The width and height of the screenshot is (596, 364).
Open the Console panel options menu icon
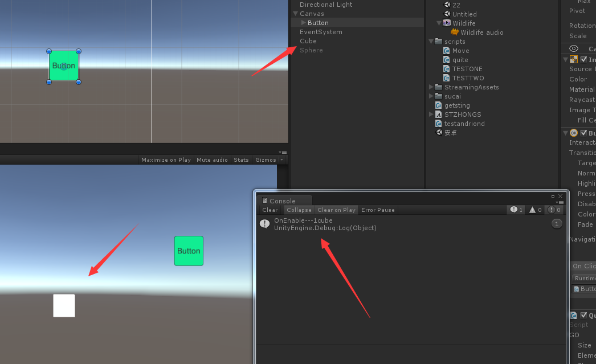[560, 203]
